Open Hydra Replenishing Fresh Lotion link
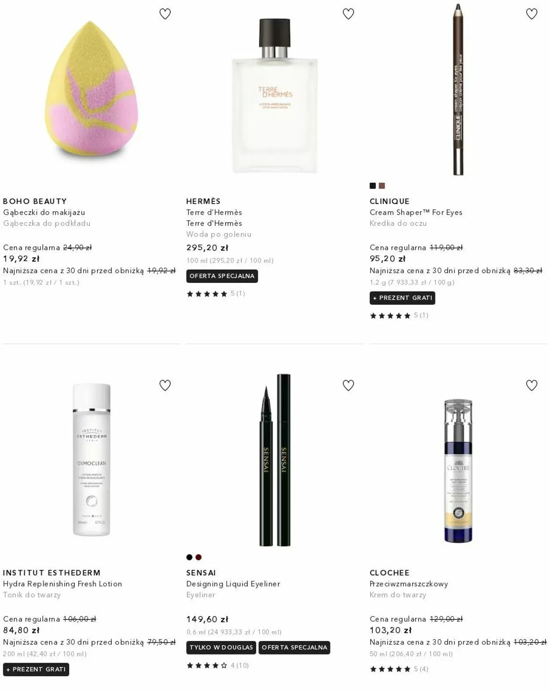 pos(62,584)
